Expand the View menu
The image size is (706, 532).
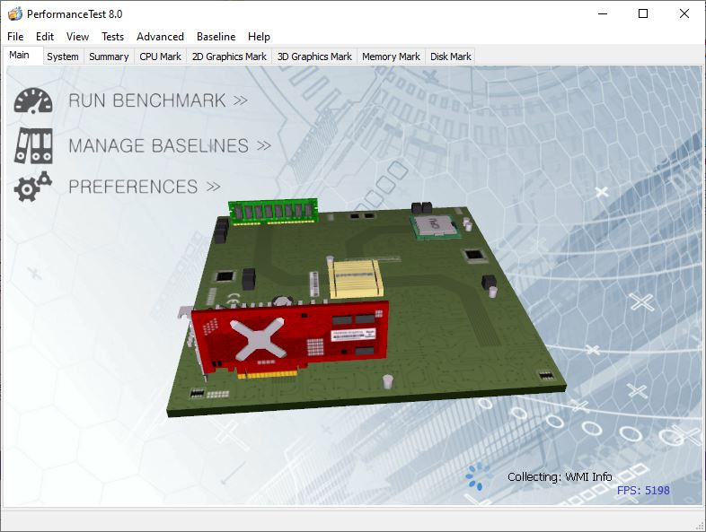(78, 37)
